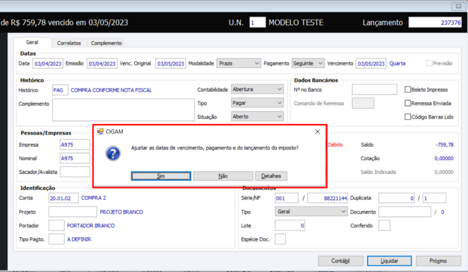Expand the Pagamento Seguinte dropdown

pyautogui.click(x=308, y=63)
